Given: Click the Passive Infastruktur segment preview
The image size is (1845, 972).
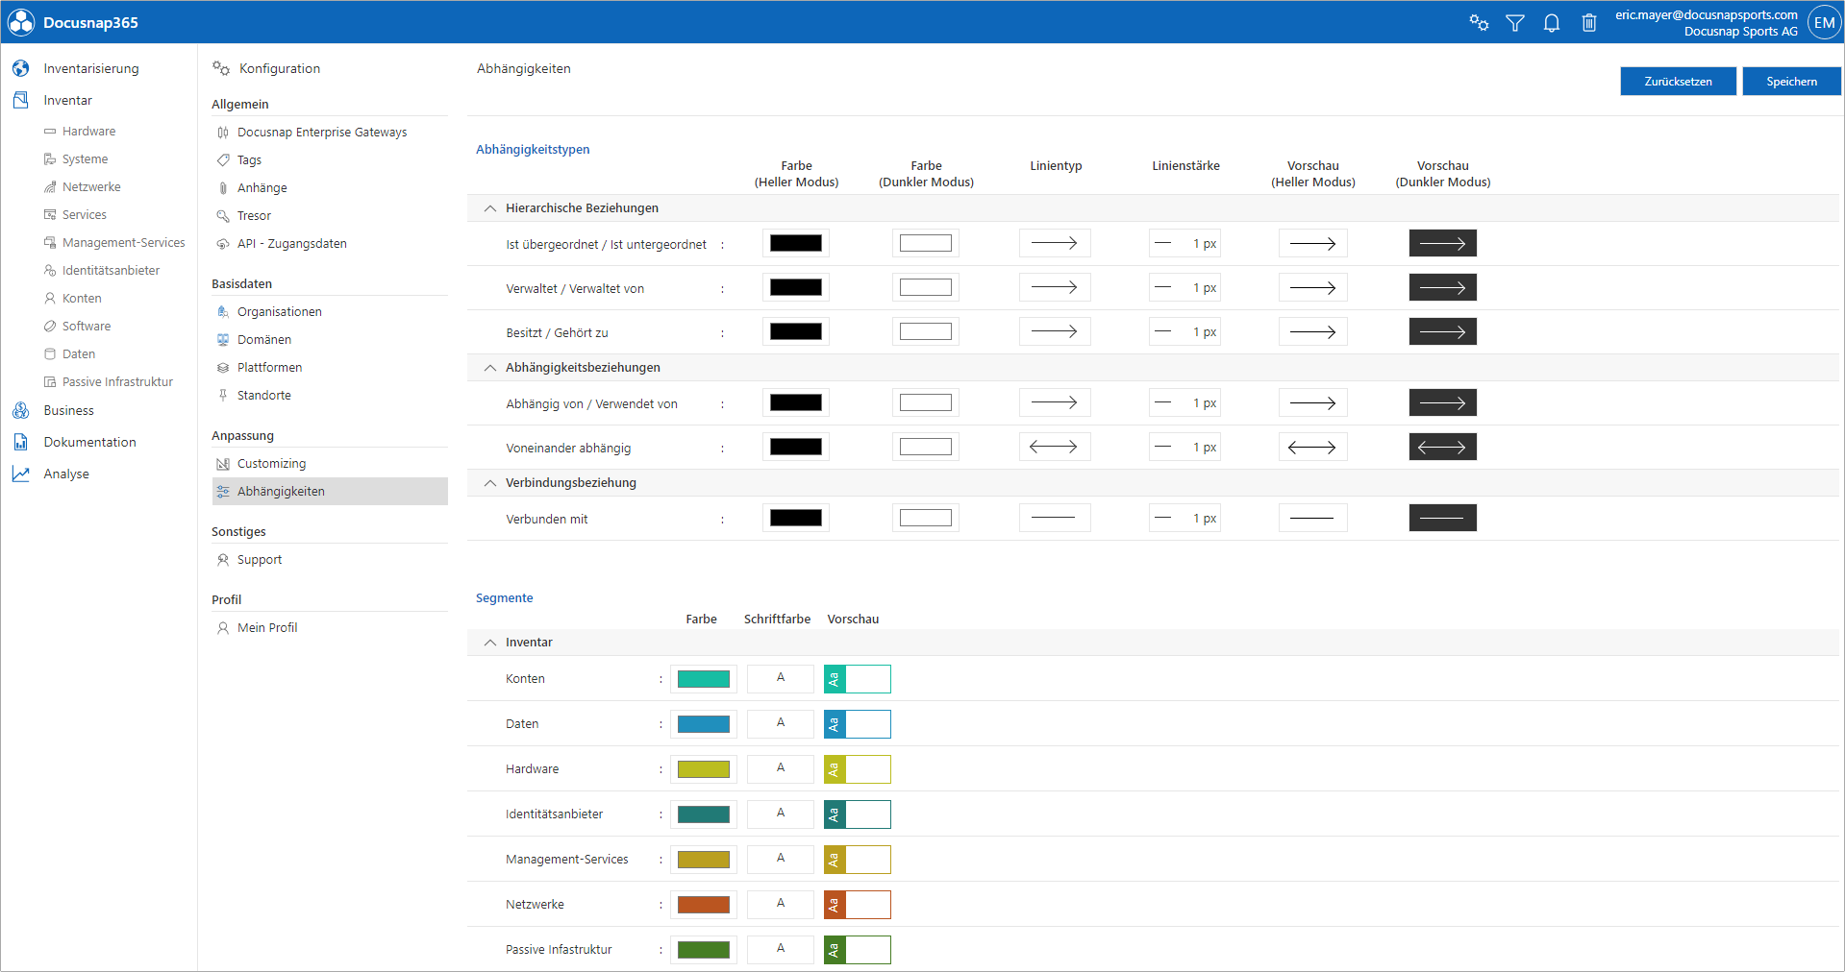Looking at the screenshot, I should 858,950.
